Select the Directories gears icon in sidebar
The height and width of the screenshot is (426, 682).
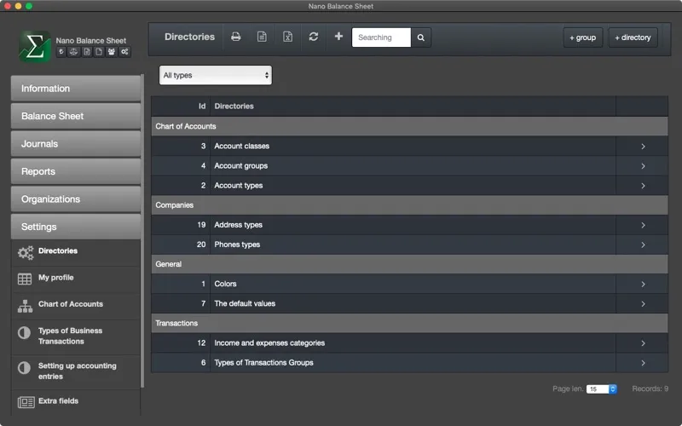pyautogui.click(x=26, y=252)
